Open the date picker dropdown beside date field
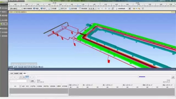This screenshot has width=176, height=99. coord(28,81)
